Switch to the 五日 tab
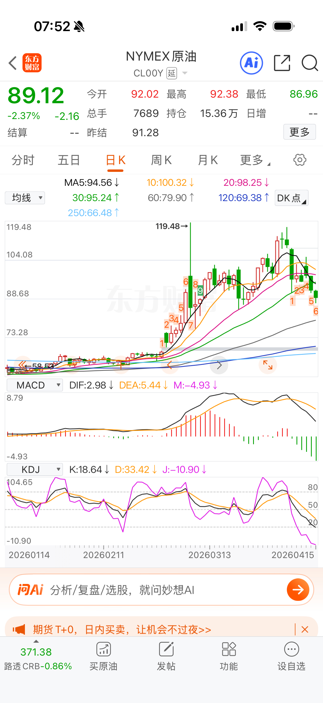 [x=69, y=160]
